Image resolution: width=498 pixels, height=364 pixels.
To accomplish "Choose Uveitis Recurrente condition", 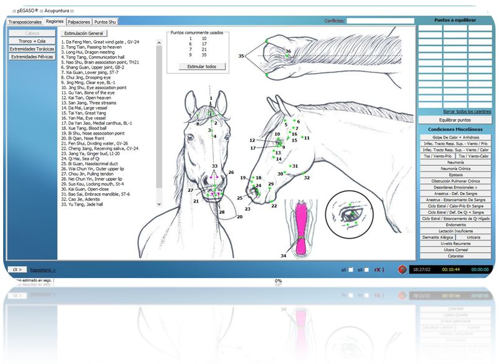I will [x=456, y=243].
